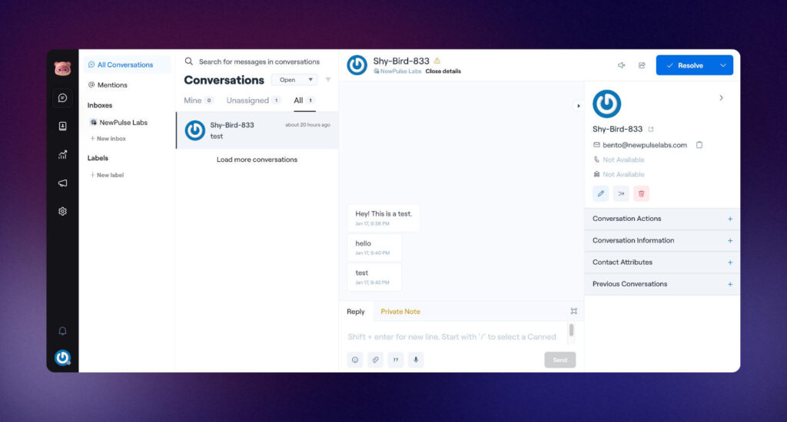The width and height of the screenshot is (787, 422).
Task: Click Close details link
Action: (x=443, y=71)
